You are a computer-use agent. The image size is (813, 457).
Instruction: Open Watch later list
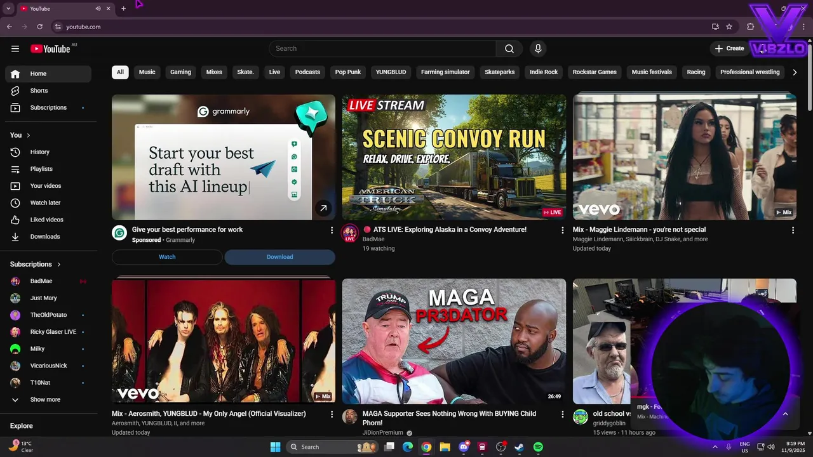tap(48, 203)
